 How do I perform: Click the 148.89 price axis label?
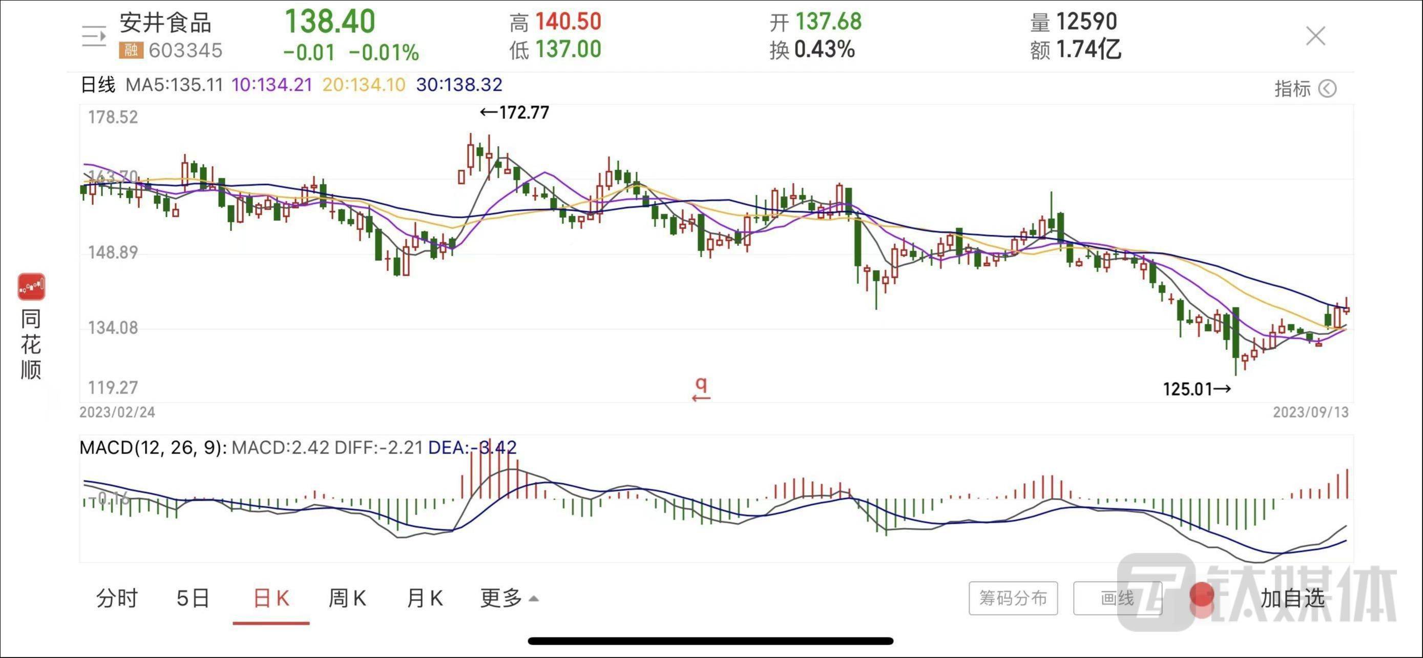113,253
